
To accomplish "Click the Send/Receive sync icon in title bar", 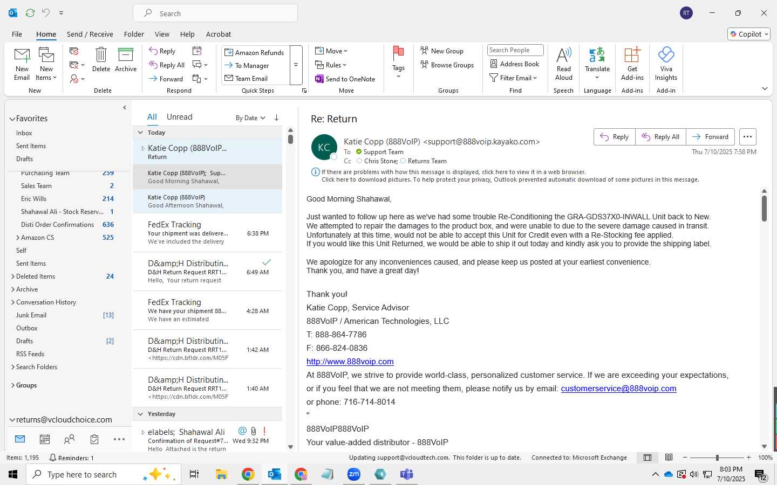I will pyautogui.click(x=30, y=13).
